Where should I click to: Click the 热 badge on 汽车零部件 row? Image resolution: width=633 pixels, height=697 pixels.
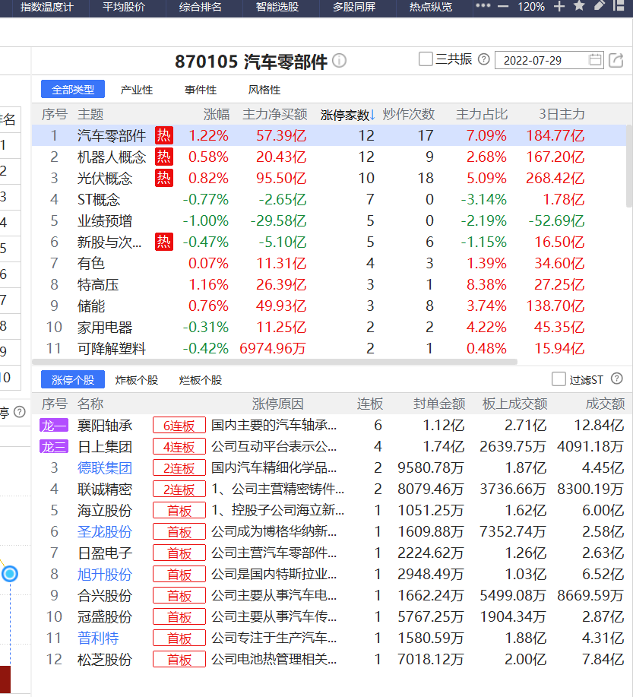point(164,135)
